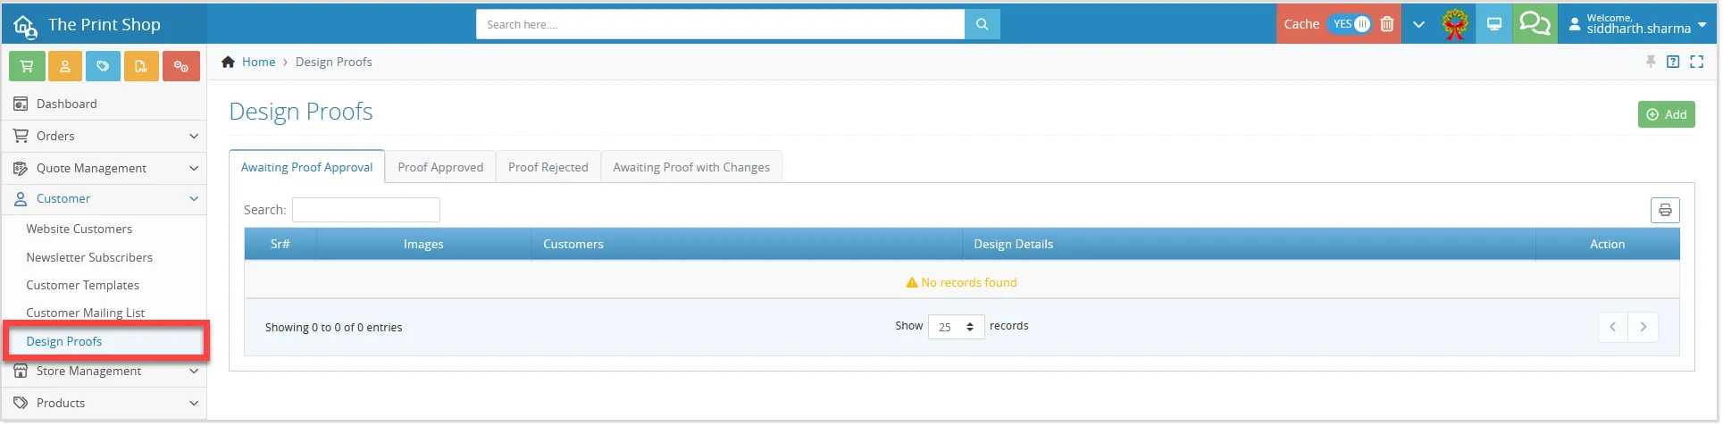This screenshot has width=1723, height=426.
Task: Click the pin icon near breadcrumb
Action: [1651, 62]
